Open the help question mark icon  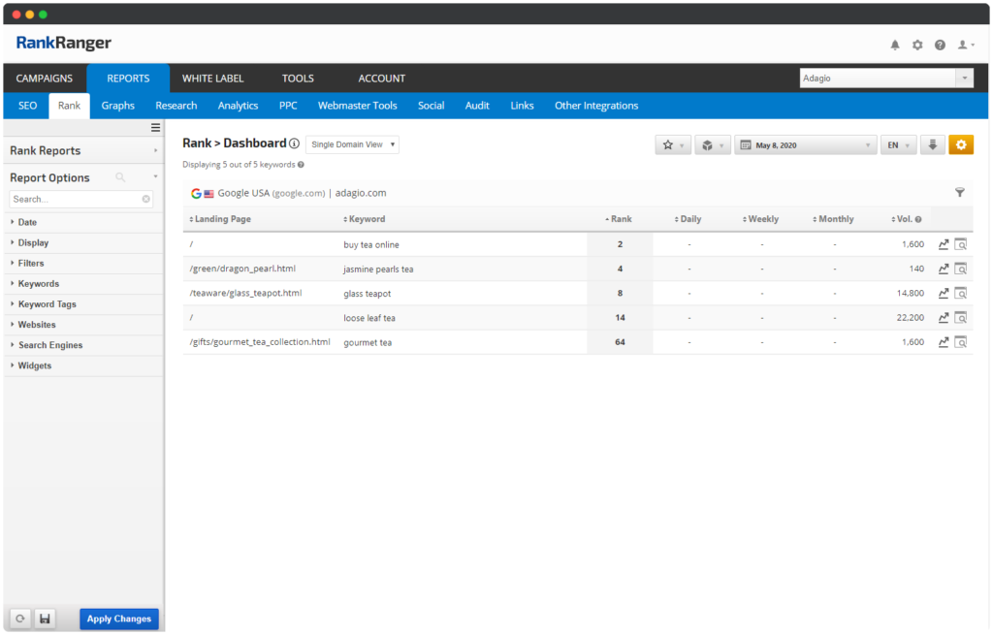point(940,45)
